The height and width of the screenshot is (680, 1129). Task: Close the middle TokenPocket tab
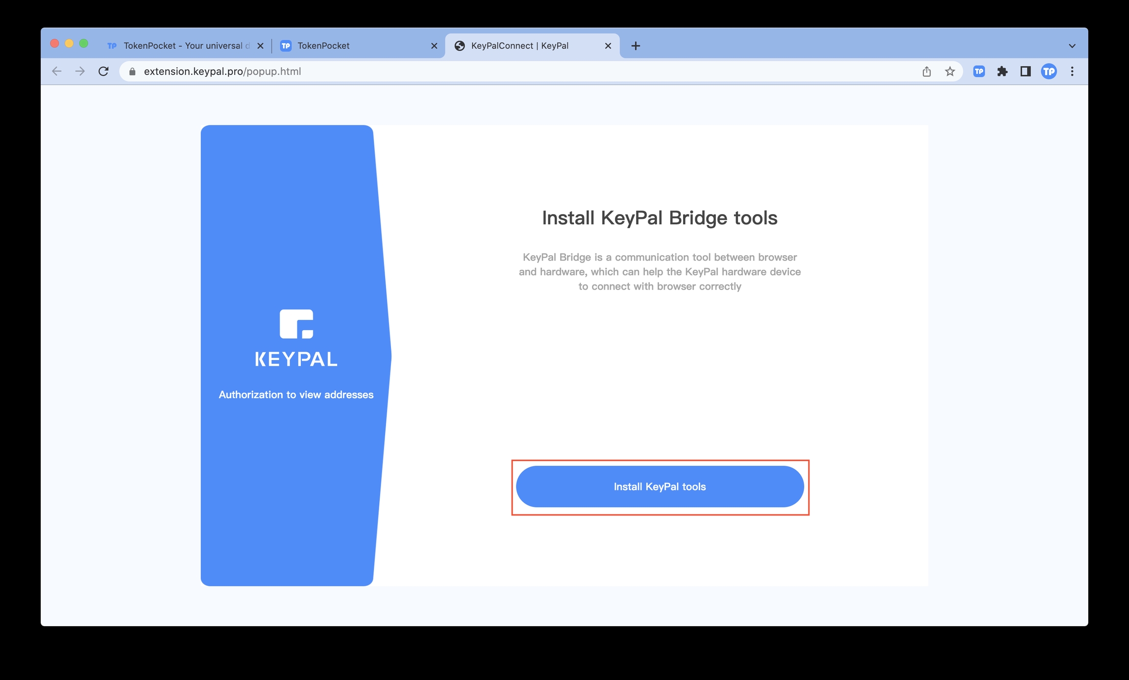pos(434,46)
